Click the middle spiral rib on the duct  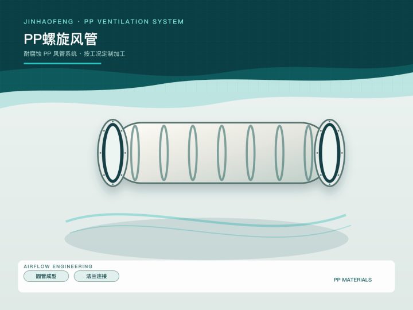tap(221, 153)
